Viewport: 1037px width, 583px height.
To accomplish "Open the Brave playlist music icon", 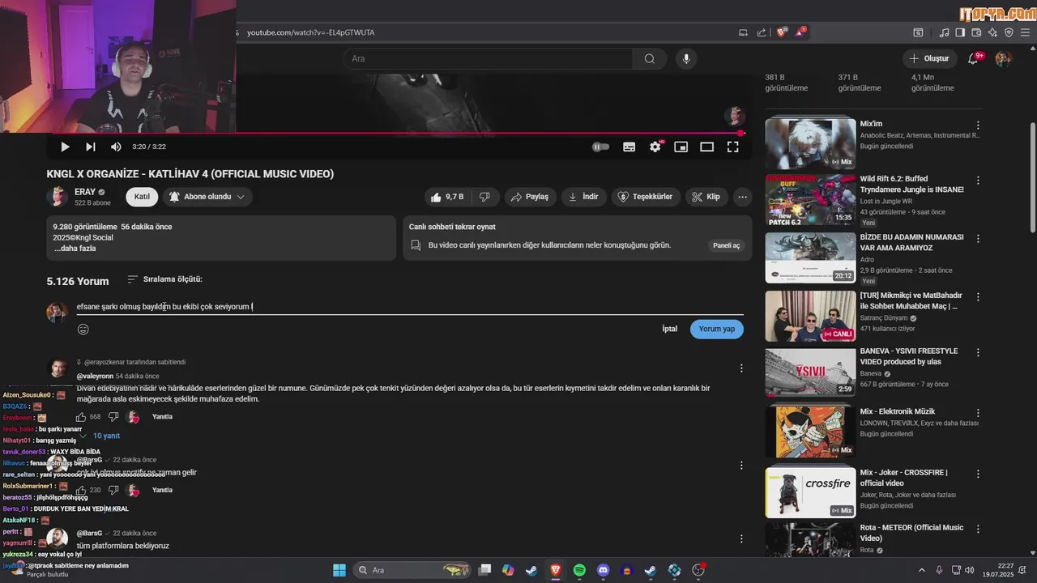I will click(944, 32).
